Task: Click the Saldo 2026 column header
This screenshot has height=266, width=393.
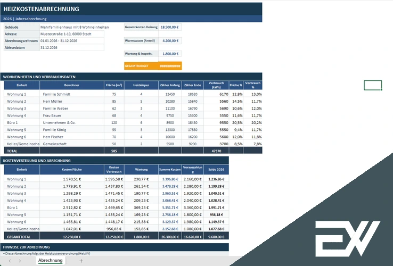Action: (x=216, y=170)
